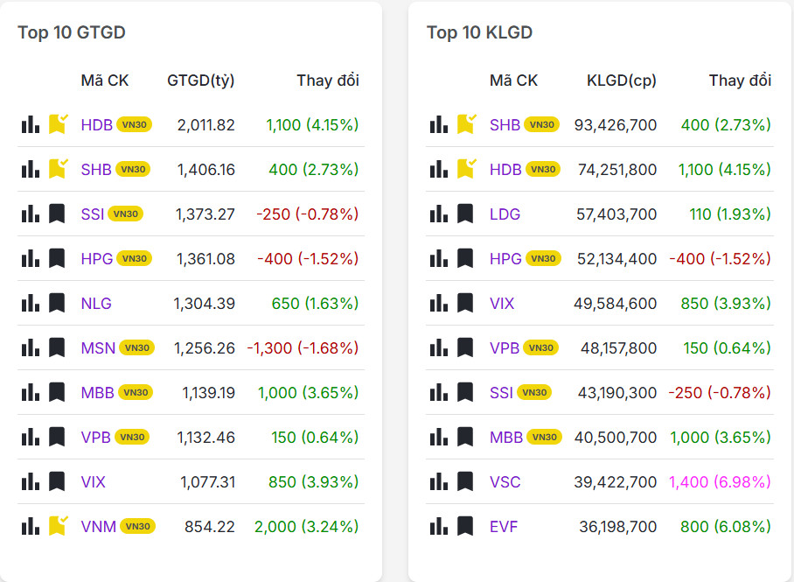Toggle the HPG bookmark in Top 10 GTGD

tap(57, 258)
